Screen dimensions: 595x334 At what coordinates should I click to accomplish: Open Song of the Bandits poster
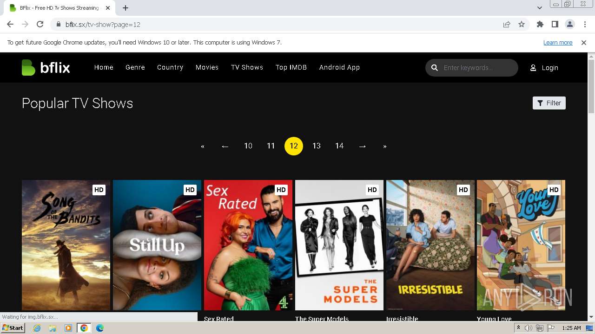coord(66,245)
